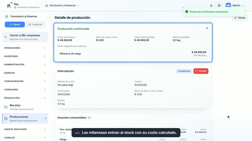Click the Milanesa de nalga cost row
This screenshot has height=141, width=252.
[x=133, y=54]
